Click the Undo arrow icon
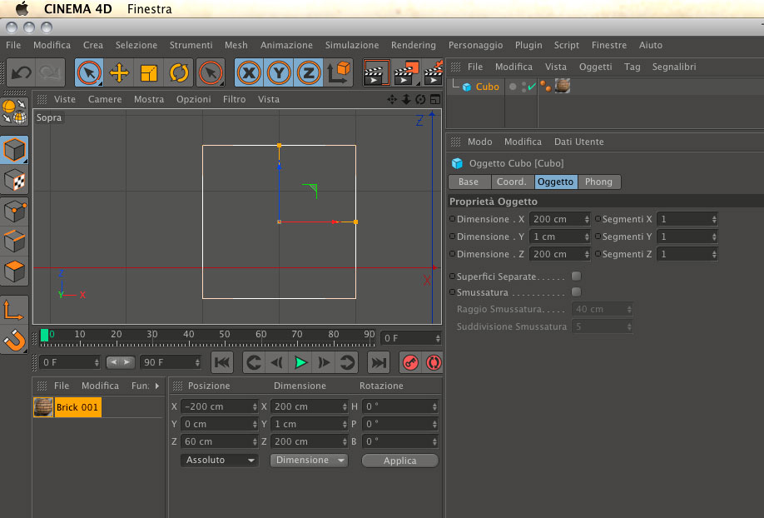Image resolution: width=764 pixels, height=518 pixels. [22, 73]
